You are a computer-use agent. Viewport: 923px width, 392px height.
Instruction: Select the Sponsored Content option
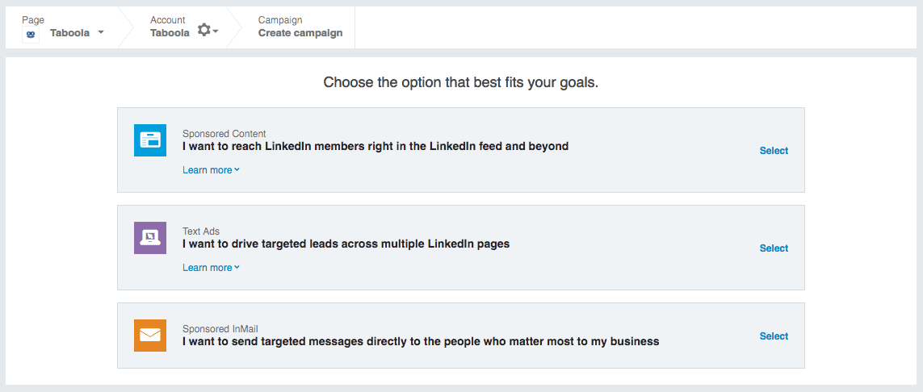click(x=774, y=151)
